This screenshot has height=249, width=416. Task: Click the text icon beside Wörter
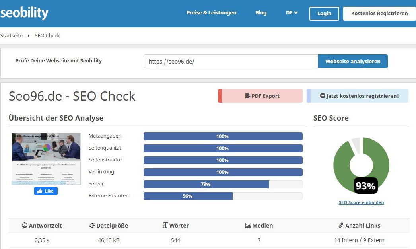[165, 226]
